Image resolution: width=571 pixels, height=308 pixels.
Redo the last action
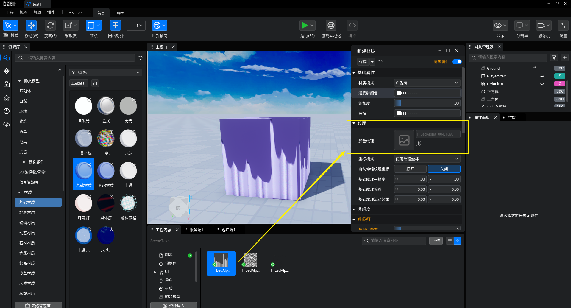pyautogui.click(x=80, y=13)
